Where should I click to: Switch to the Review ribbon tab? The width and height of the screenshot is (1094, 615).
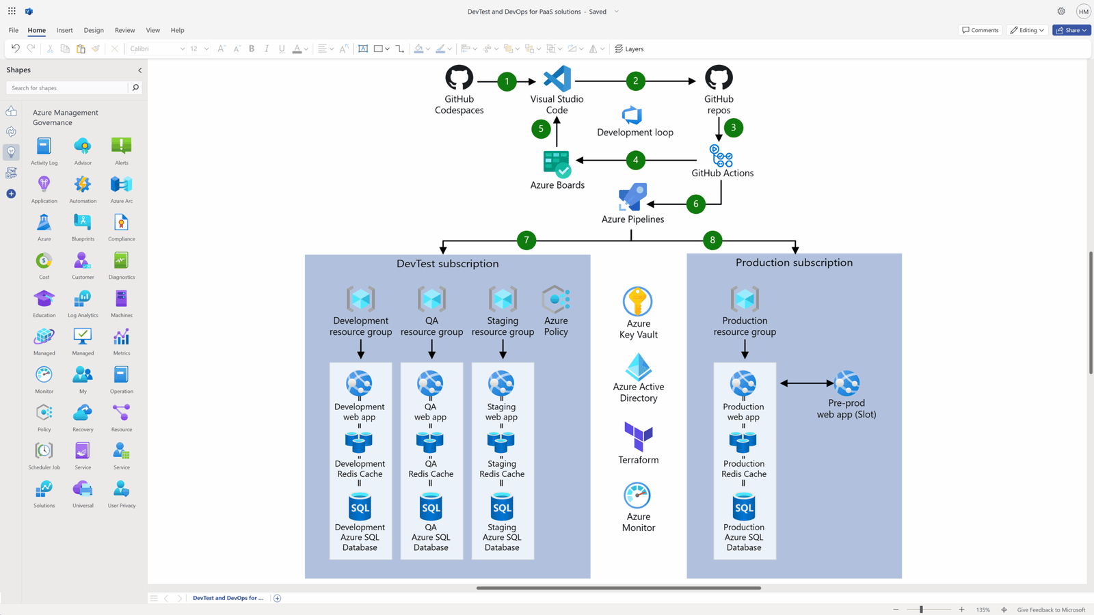(x=124, y=30)
